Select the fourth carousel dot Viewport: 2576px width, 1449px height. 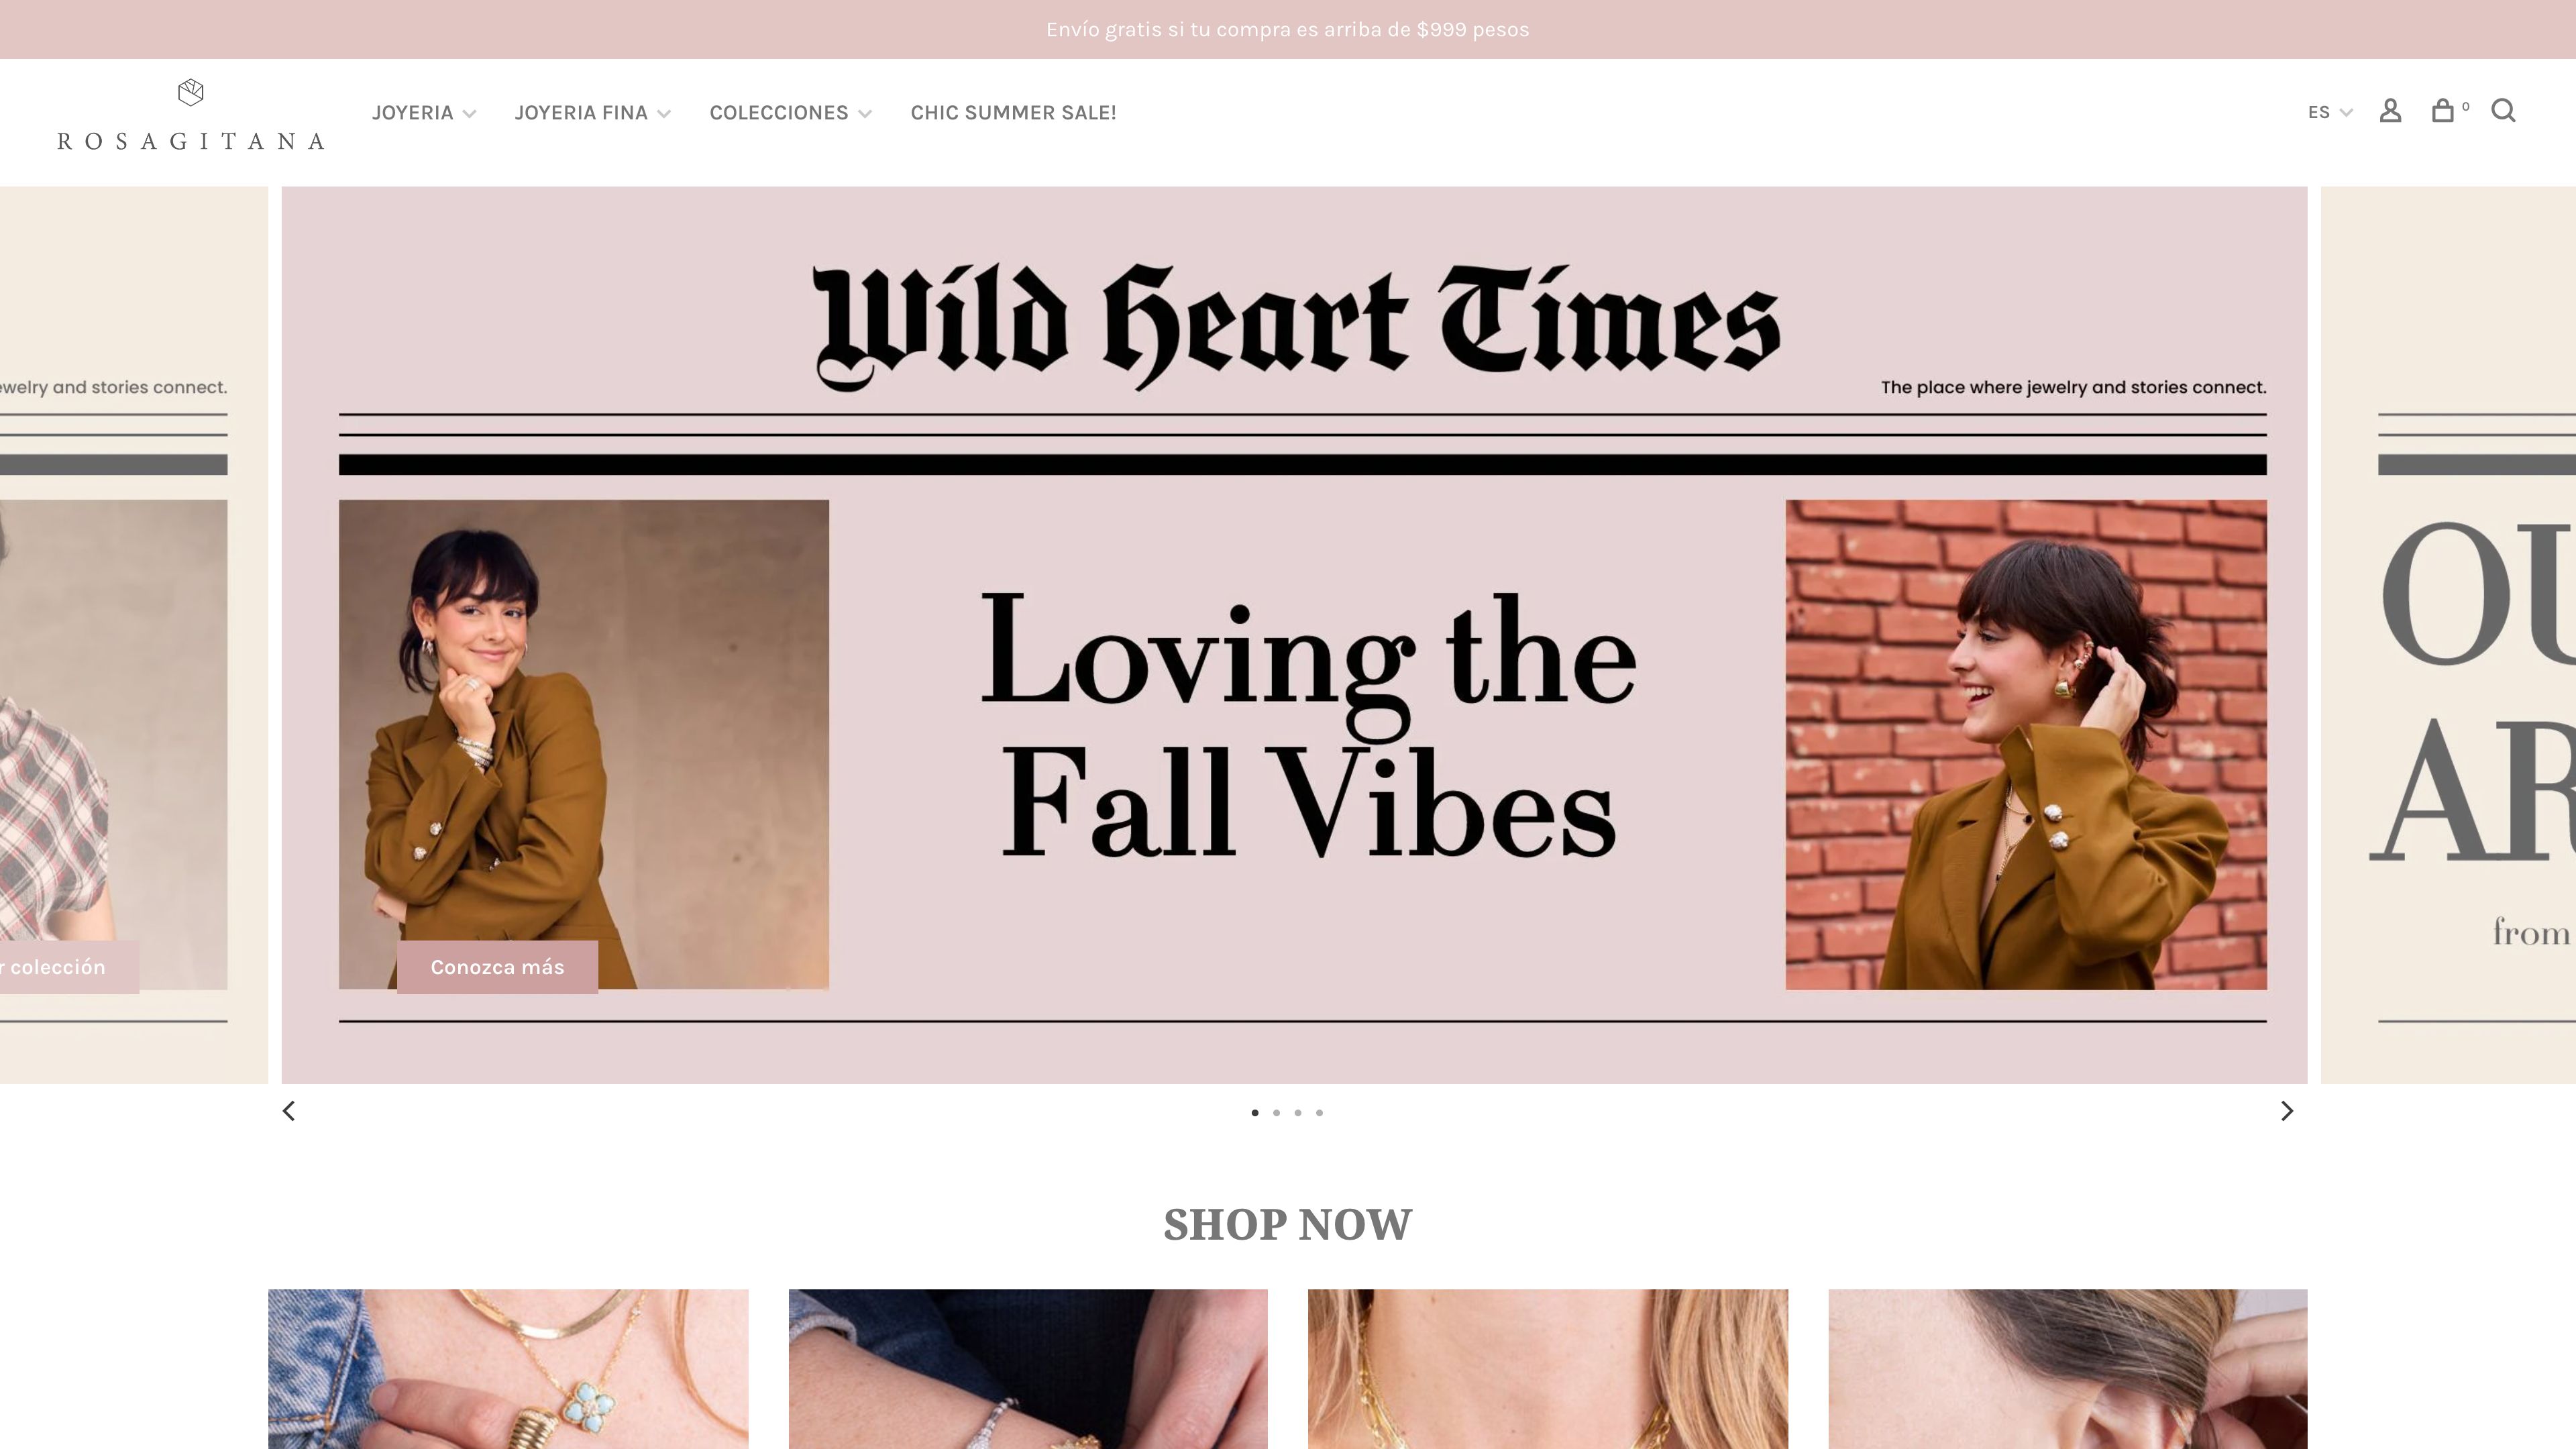(x=1319, y=1112)
